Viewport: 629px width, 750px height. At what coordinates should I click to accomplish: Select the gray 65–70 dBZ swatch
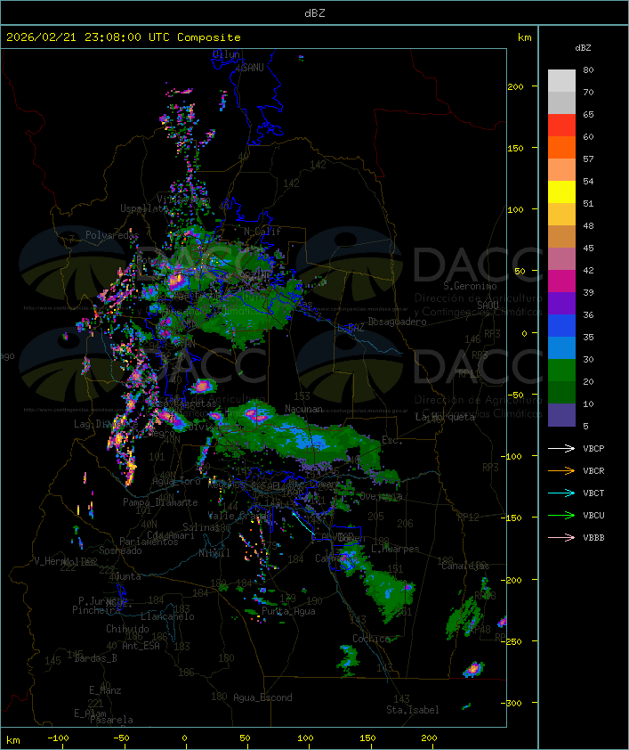click(x=561, y=102)
